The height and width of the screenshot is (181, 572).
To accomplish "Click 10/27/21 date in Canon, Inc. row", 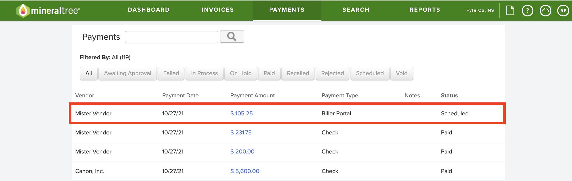I will pos(173,171).
